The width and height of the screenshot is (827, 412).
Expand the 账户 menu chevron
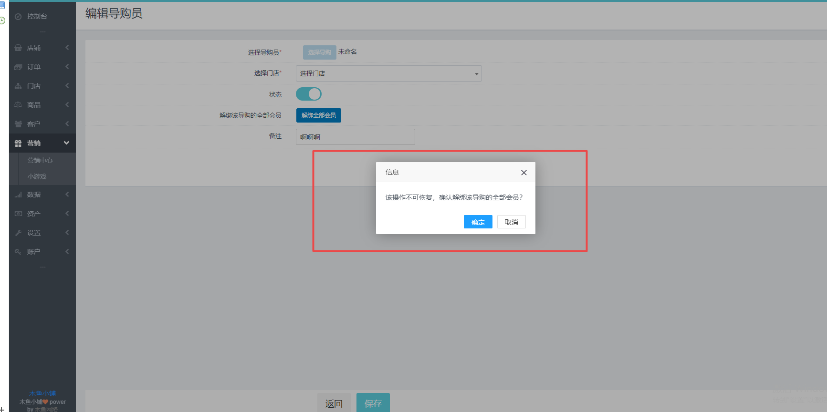67,251
